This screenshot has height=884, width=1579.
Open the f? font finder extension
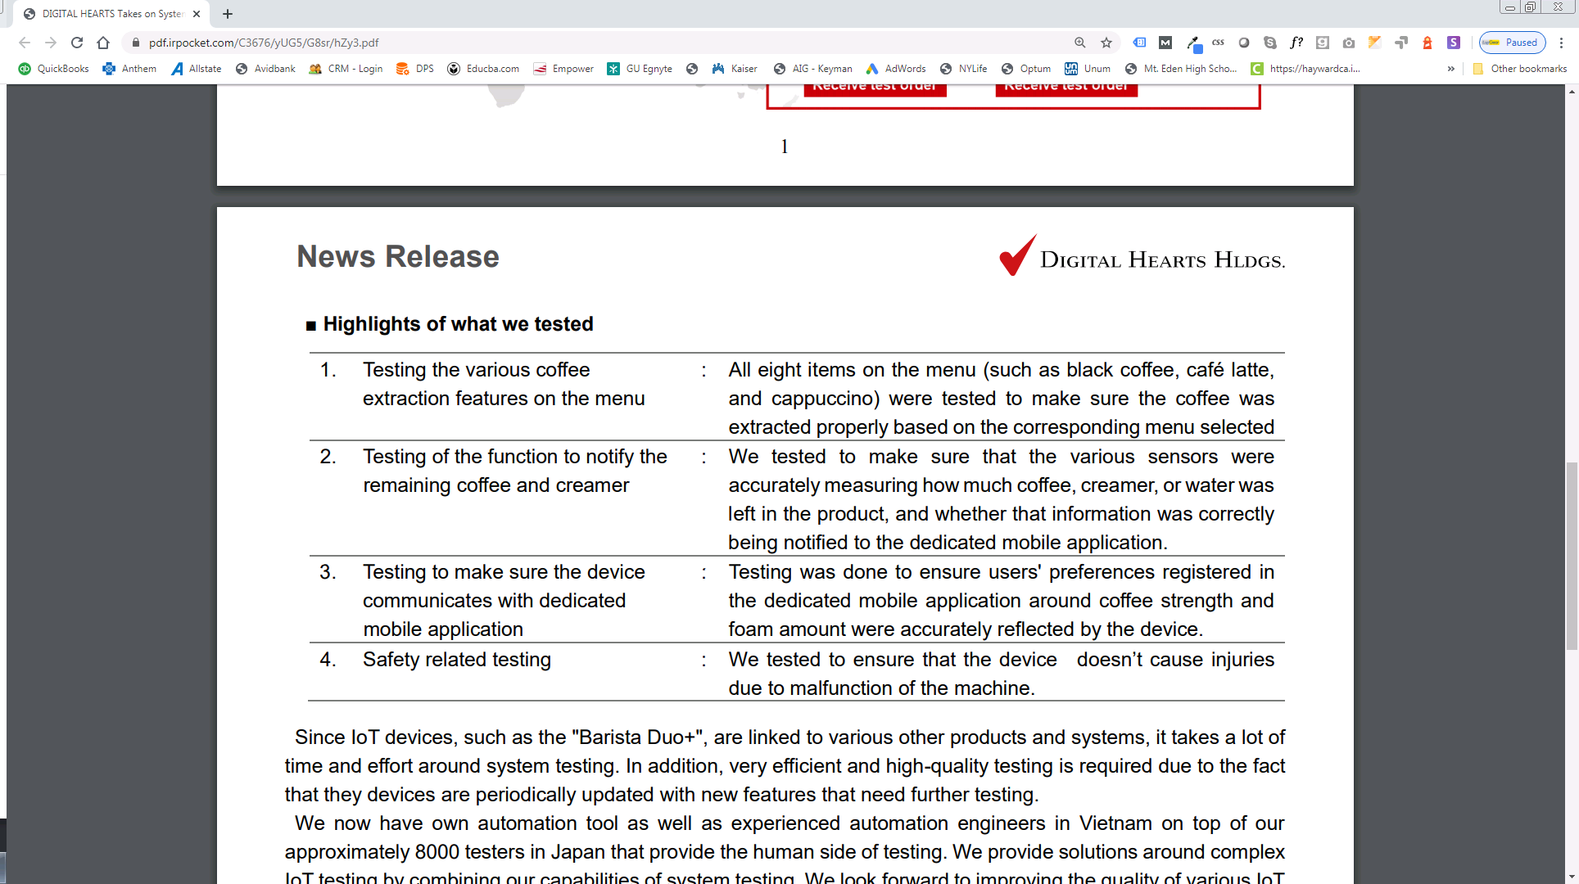pos(1296,43)
